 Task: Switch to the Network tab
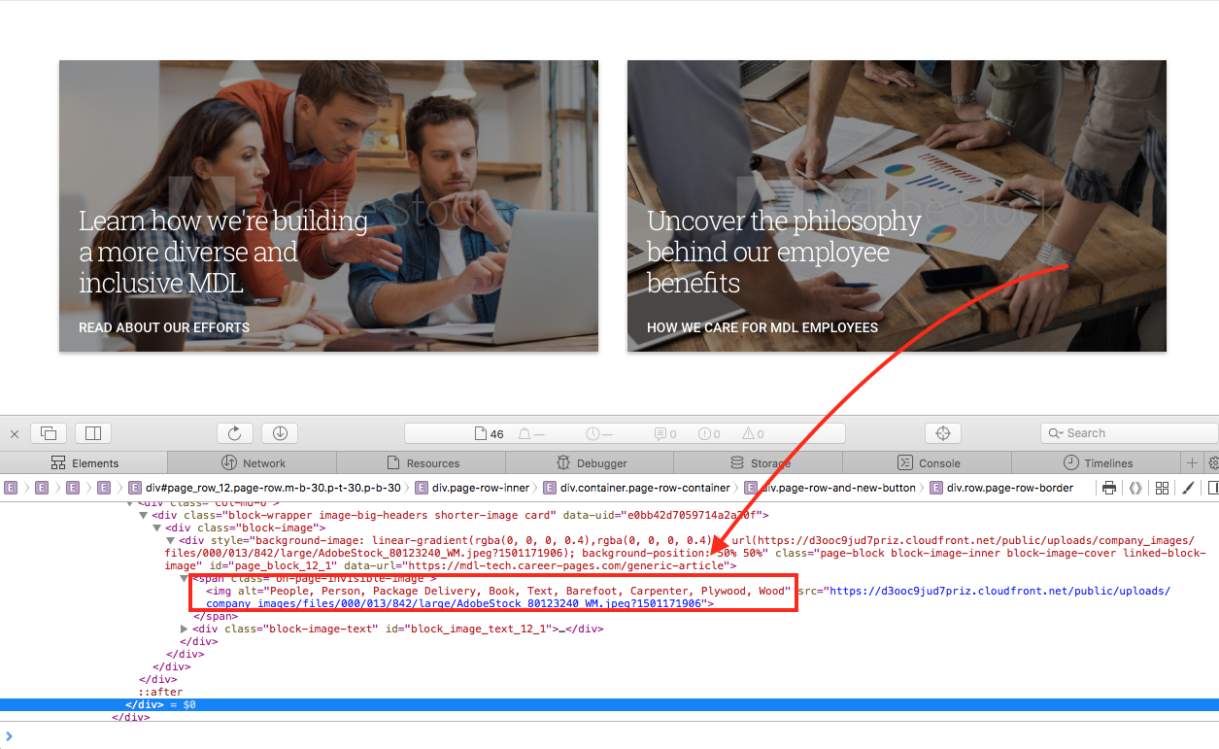254,463
